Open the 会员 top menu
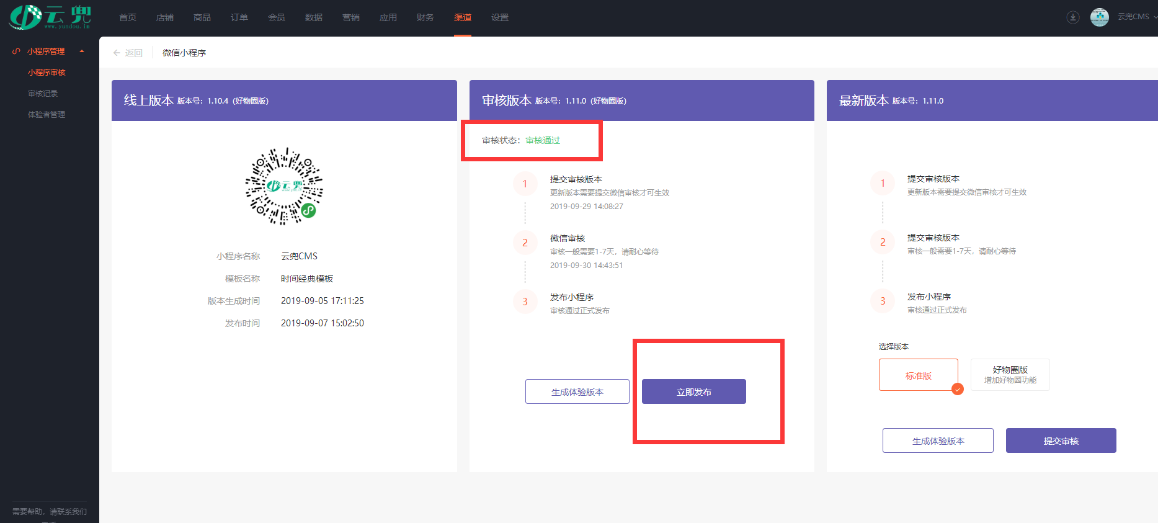 click(277, 17)
